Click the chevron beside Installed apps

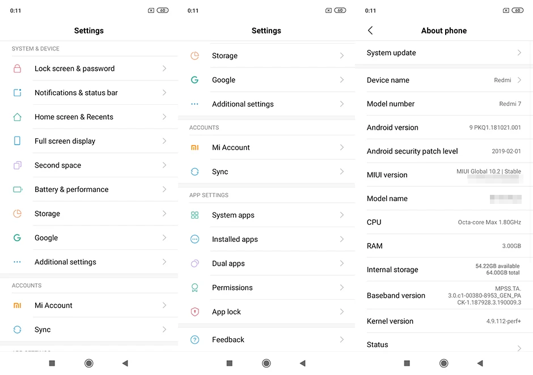[x=342, y=239]
